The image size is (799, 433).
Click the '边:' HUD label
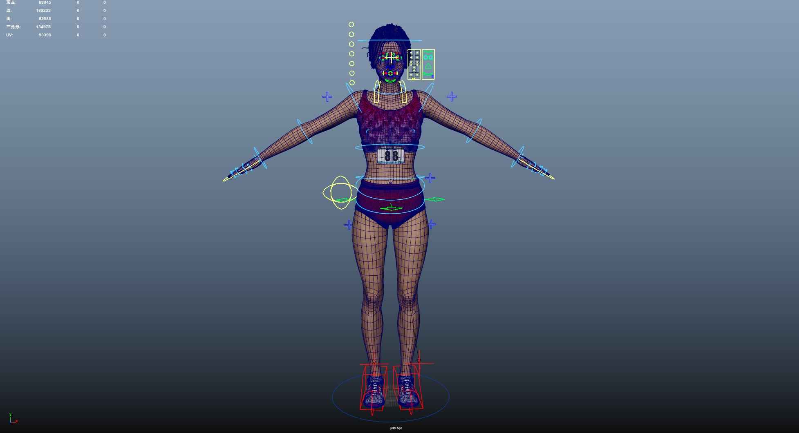(x=9, y=11)
